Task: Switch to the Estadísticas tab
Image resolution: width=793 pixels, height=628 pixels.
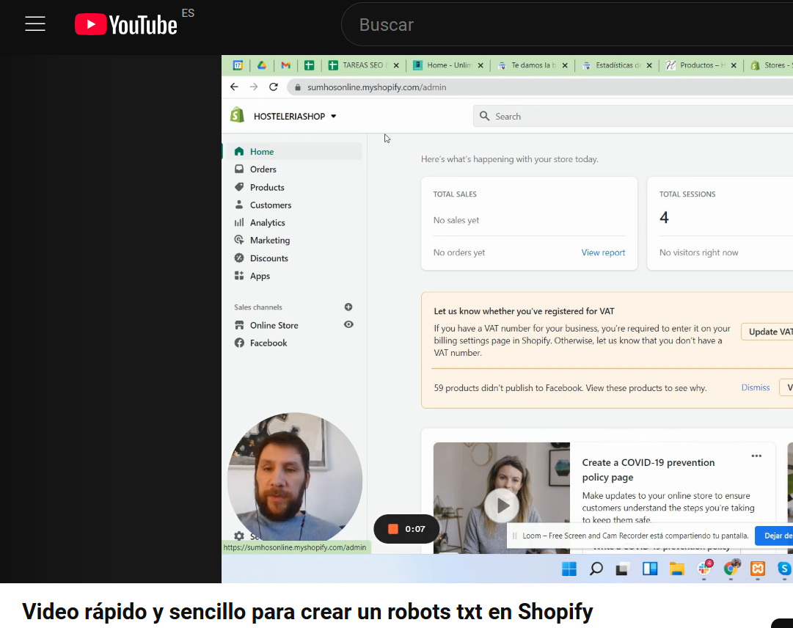Action: pos(616,65)
